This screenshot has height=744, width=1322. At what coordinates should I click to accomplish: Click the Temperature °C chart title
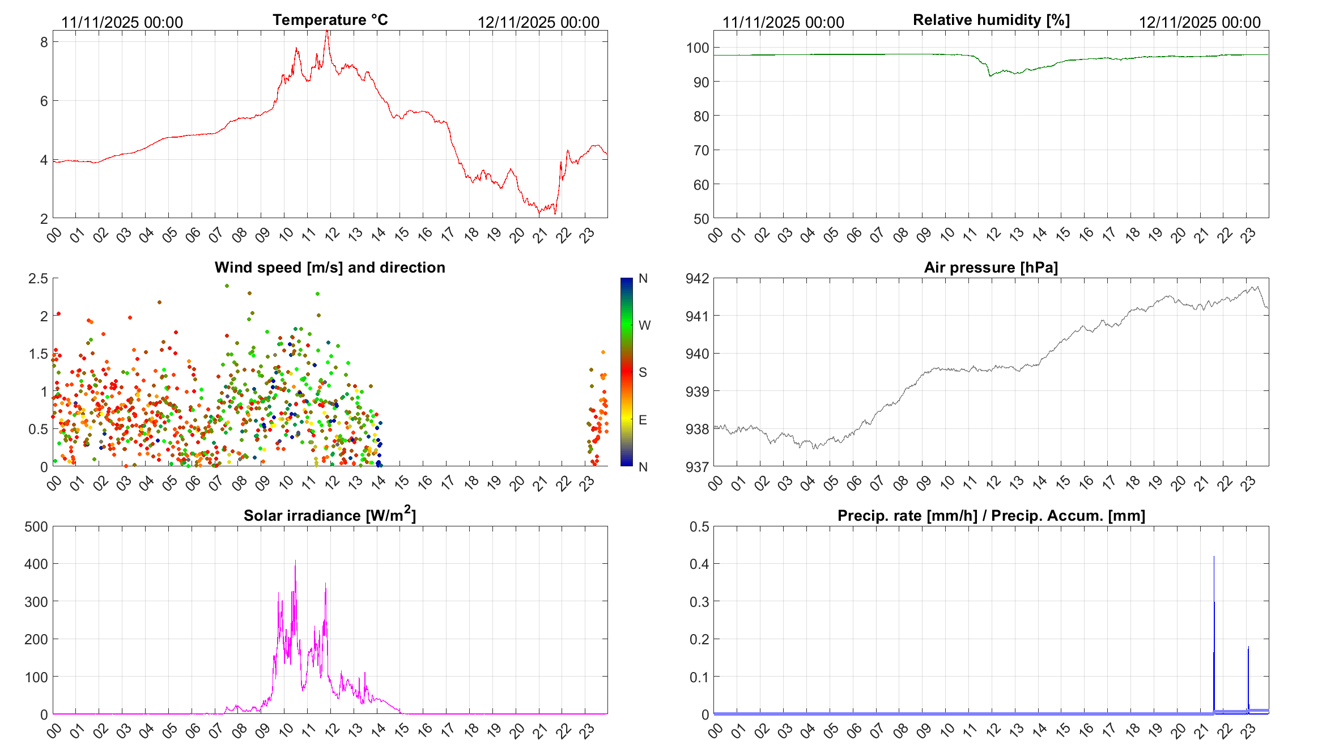[x=330, y=20]
